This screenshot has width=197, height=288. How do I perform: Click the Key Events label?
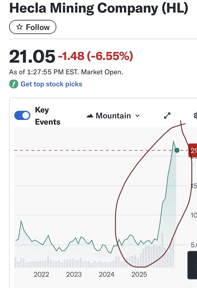pos(47,116)
